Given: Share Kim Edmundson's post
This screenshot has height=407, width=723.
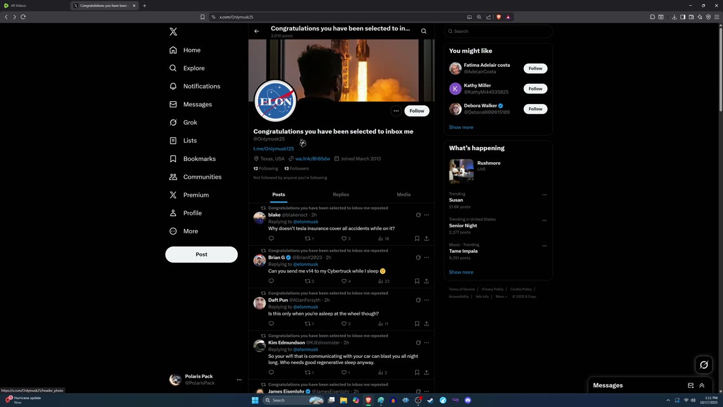Looking at the screenshot, I should (426, 373).
